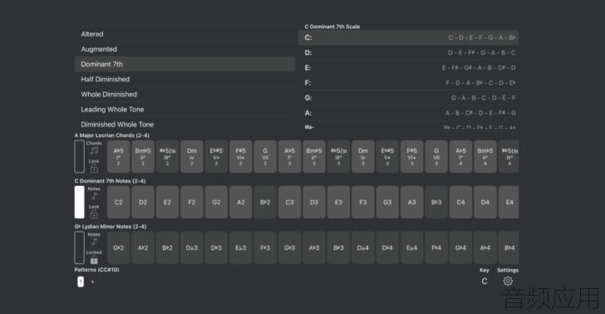605x314 pixels.
Task: Click the Notes icon in C Dominant 7th row
Action: (x=94, y=196)
